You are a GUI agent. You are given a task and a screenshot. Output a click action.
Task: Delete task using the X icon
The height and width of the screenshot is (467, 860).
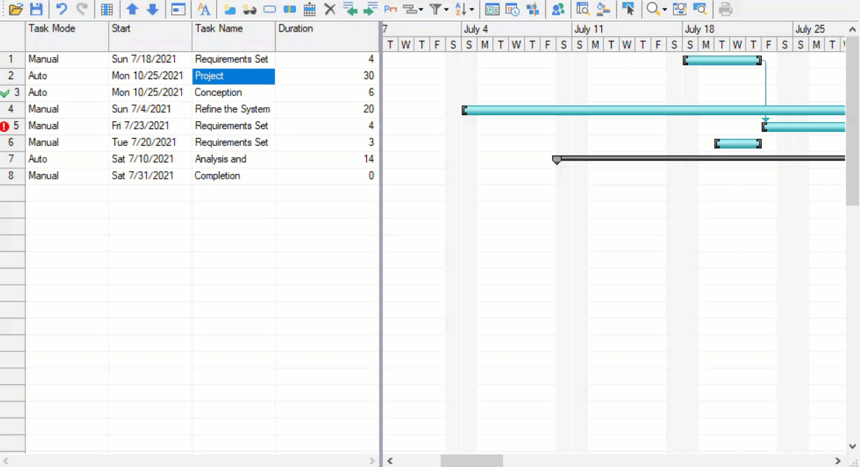tap(330, 9)
